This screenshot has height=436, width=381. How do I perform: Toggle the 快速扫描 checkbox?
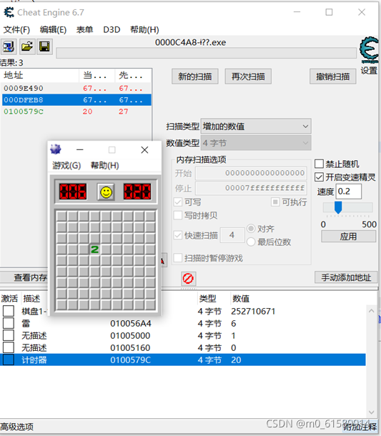point(178,235)
